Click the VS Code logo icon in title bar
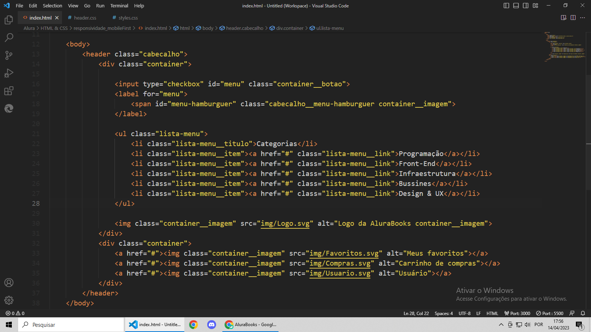The width and height of the screenshot is (591, 332). (x=7, y=6)
